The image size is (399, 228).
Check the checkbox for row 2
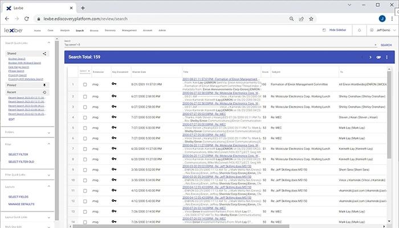tap(85, 97)
